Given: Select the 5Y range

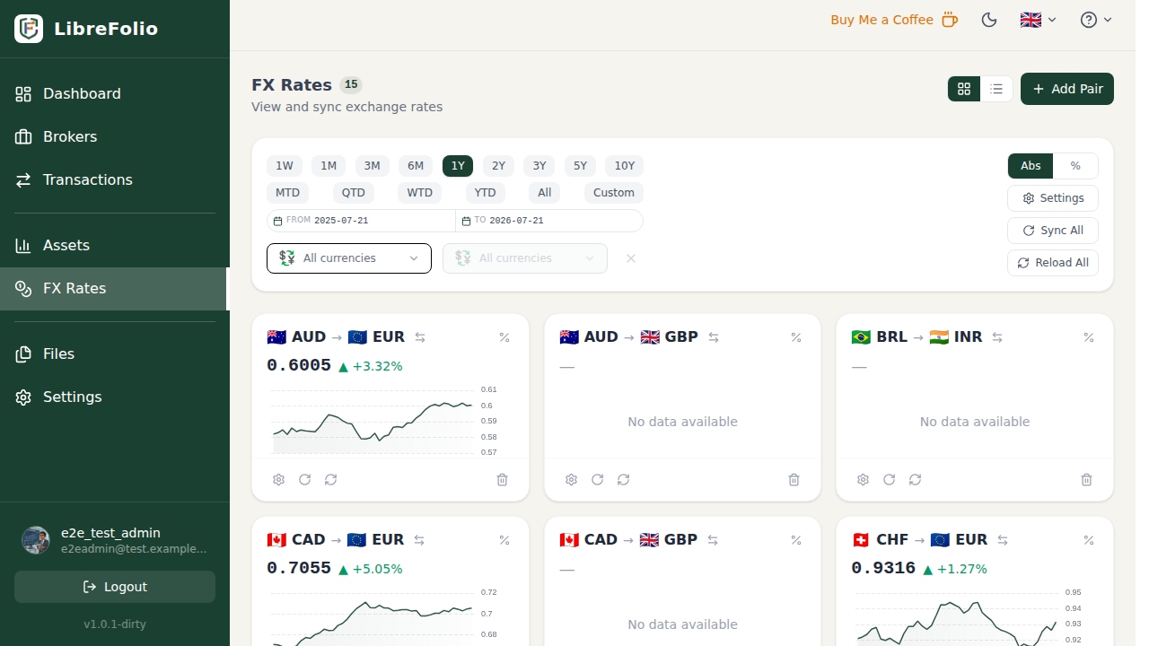Looking at the screenshot, I should pos(580,166).
